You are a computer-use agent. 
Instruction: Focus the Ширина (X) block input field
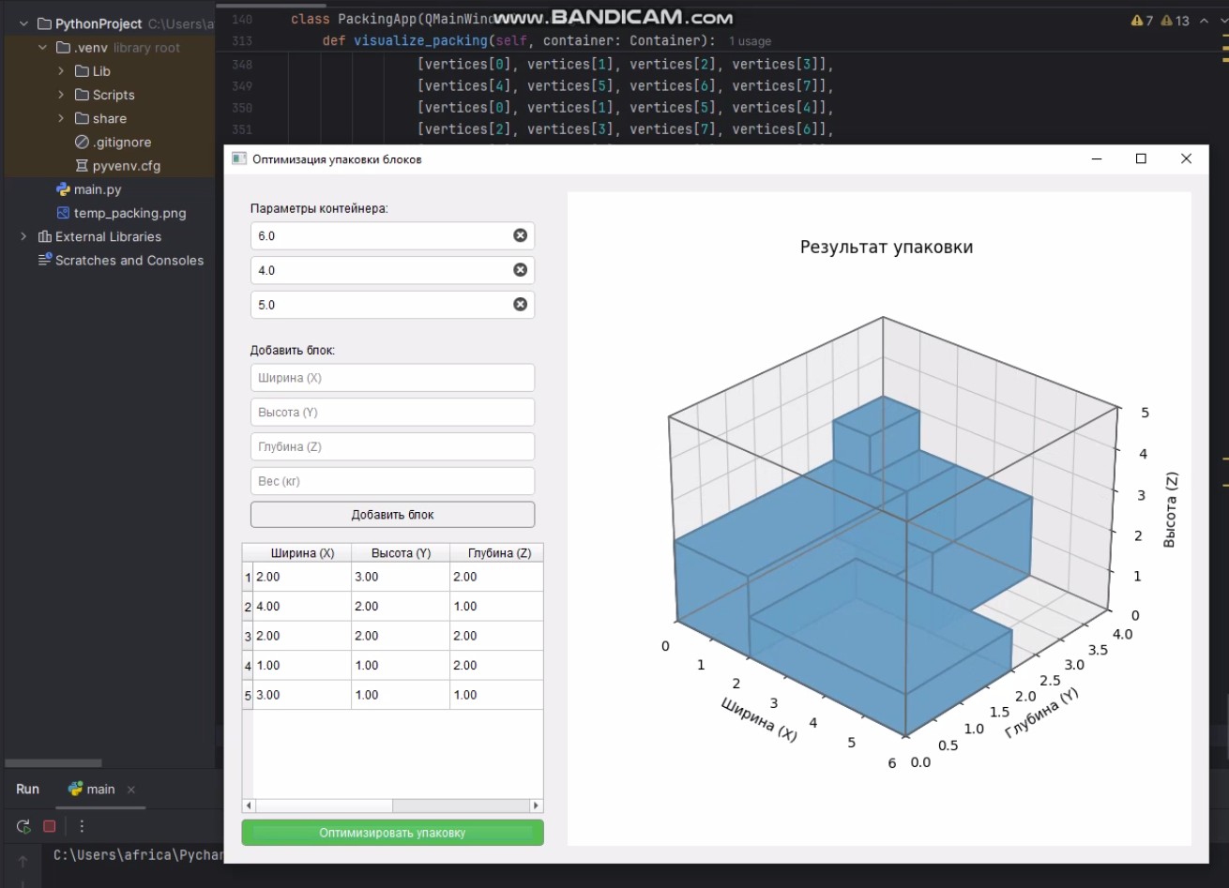[392, 378]
